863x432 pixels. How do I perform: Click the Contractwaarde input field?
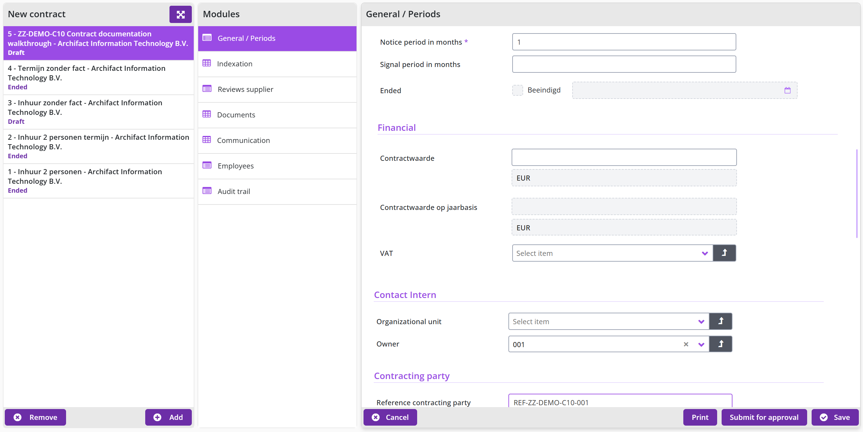pos(624,157)
